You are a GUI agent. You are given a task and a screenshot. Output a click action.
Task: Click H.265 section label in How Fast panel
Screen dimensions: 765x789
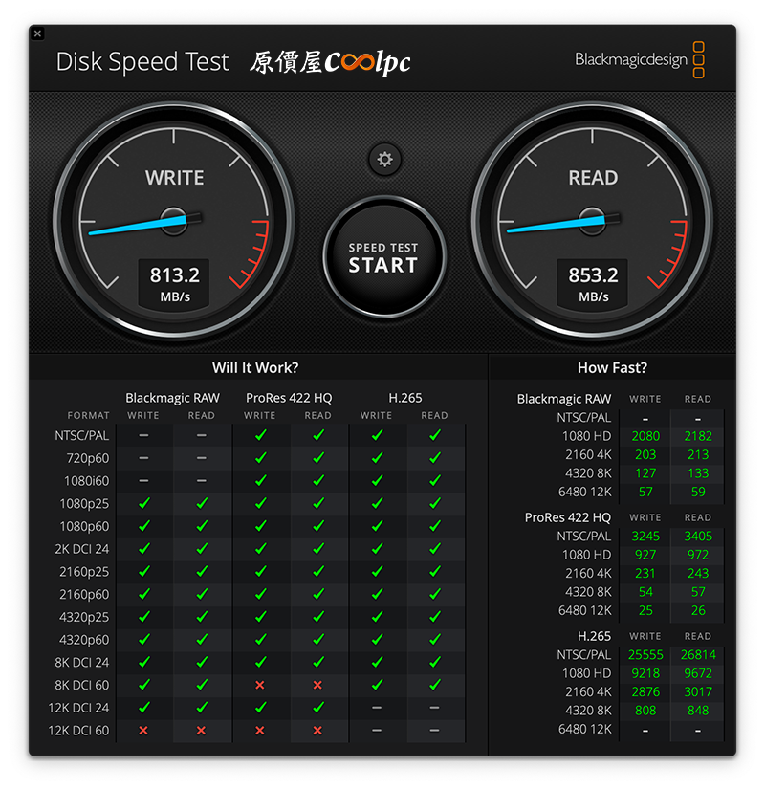(x=594, y=636)
